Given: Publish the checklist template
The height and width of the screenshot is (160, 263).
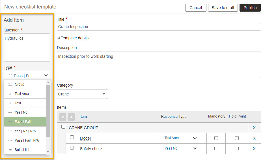Looking at the screenshot, I should tap(250, 8).
